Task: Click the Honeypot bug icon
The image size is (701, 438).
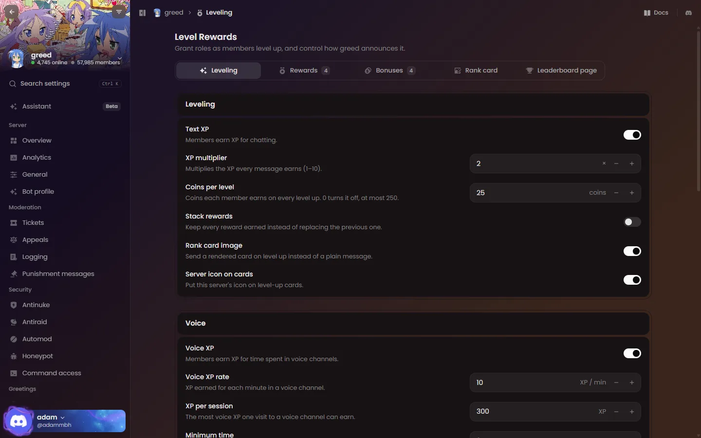Action: click(14, 356)
